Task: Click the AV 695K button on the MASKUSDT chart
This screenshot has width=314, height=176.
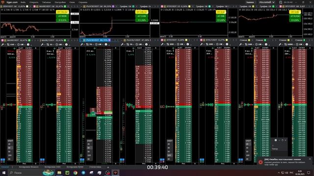Action: click(62, 16)
